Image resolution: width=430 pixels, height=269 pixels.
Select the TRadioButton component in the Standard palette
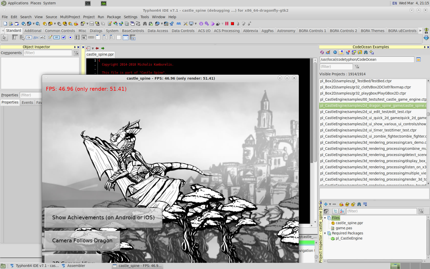coord(70,37)
